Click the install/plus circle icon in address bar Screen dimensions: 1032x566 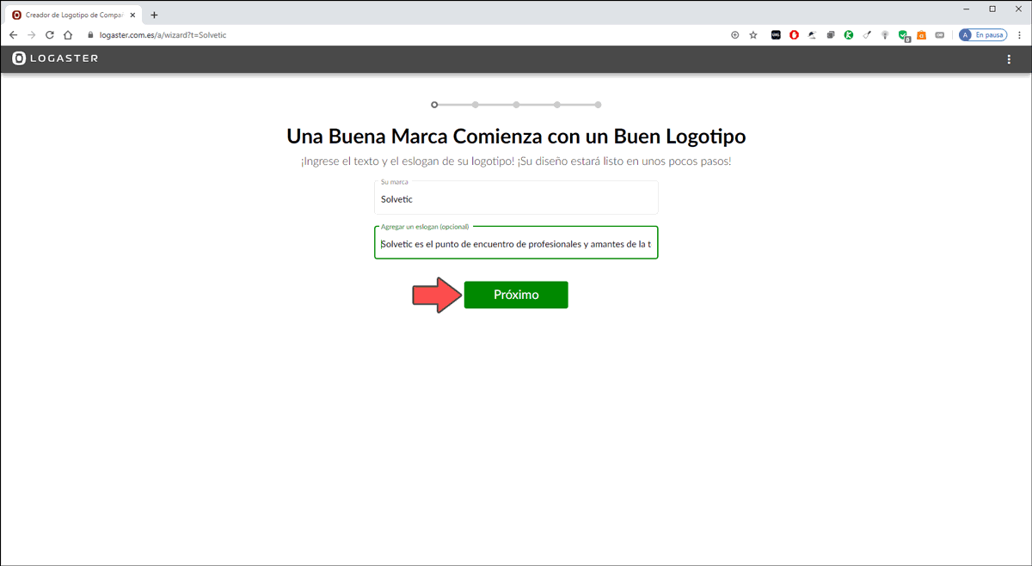[734, 35]
